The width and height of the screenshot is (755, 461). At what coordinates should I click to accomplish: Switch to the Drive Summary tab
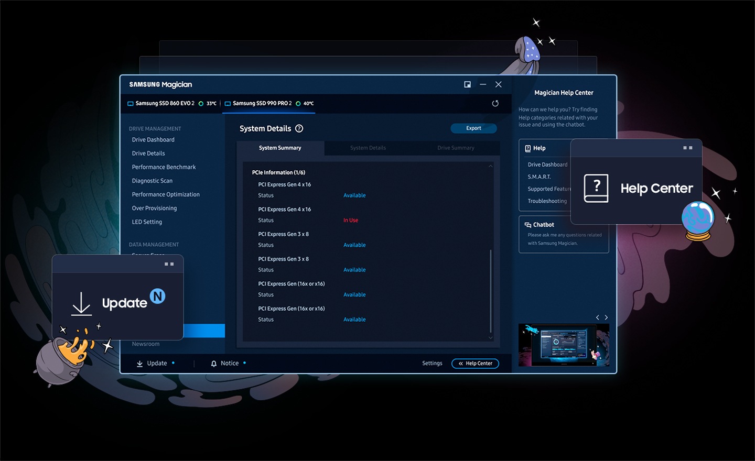pos(456,148)
